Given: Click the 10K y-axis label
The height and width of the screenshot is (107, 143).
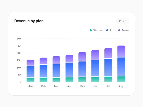Looking at the screenshot, I should (19, 68).
